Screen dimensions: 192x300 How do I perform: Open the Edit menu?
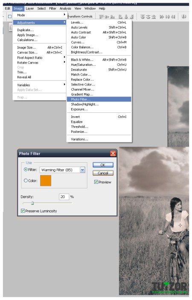click(x=8, y=9)
